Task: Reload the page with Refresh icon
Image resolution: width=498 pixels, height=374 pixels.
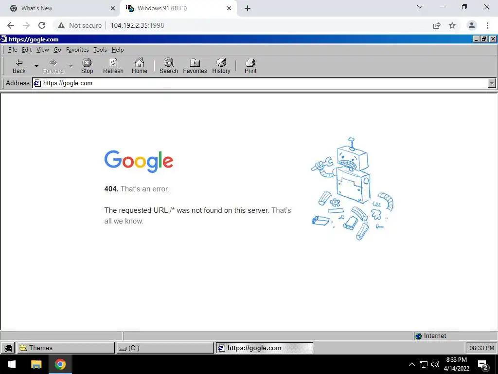Action: click(x=113, y=66)
